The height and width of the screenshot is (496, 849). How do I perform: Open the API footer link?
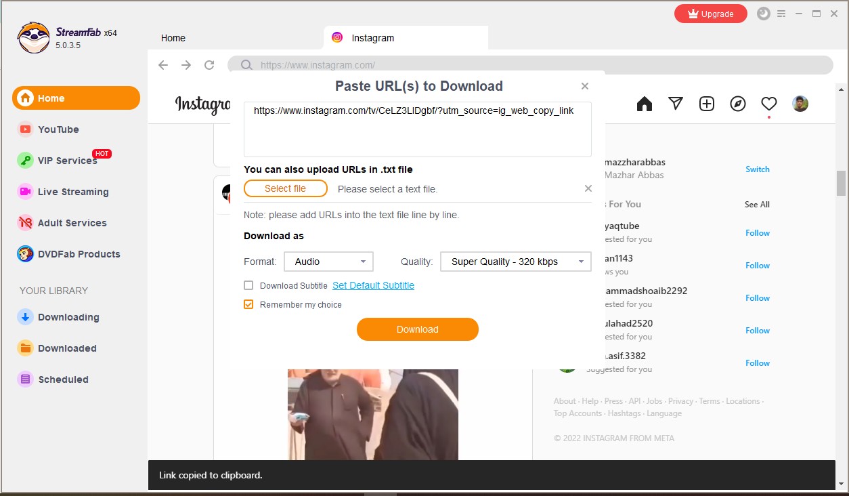634,401
